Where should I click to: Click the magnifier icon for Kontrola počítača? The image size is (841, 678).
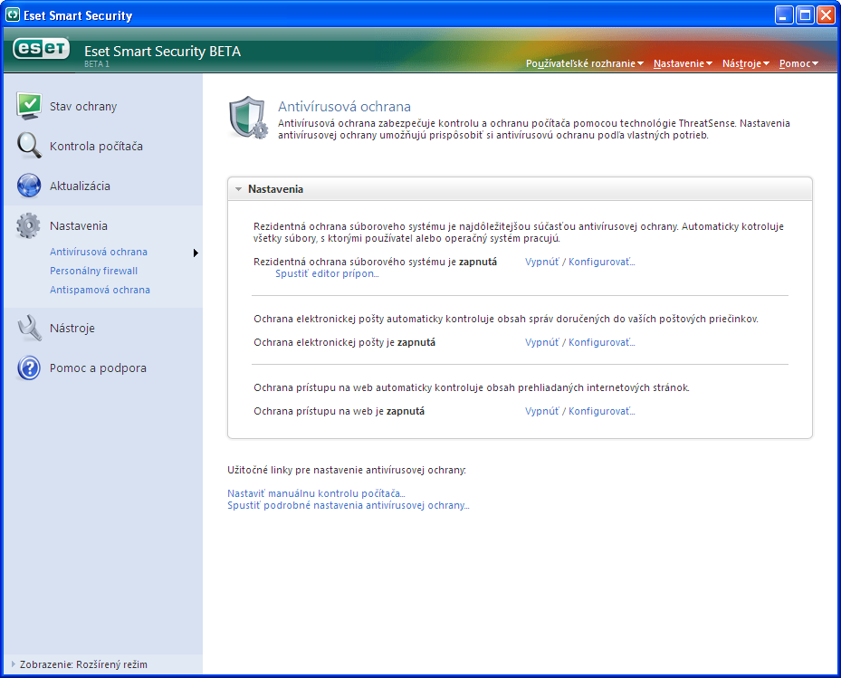(x=29, y=146)
